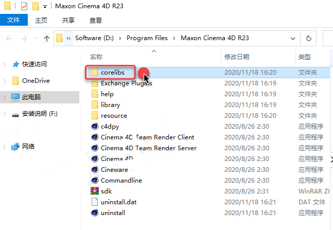The width and height of the screenshot is (333, 230).
Task: Expand the 快速访问 tree node
Action: 5,64
